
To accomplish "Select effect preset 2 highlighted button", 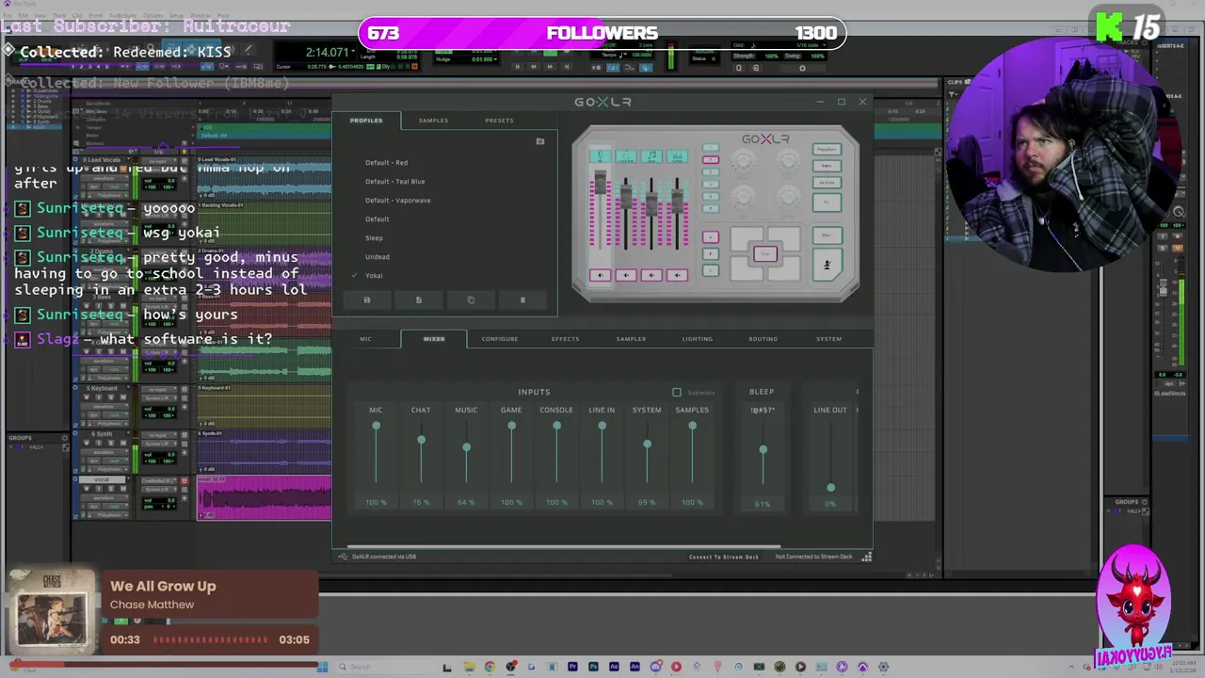I will coord(711,159).
